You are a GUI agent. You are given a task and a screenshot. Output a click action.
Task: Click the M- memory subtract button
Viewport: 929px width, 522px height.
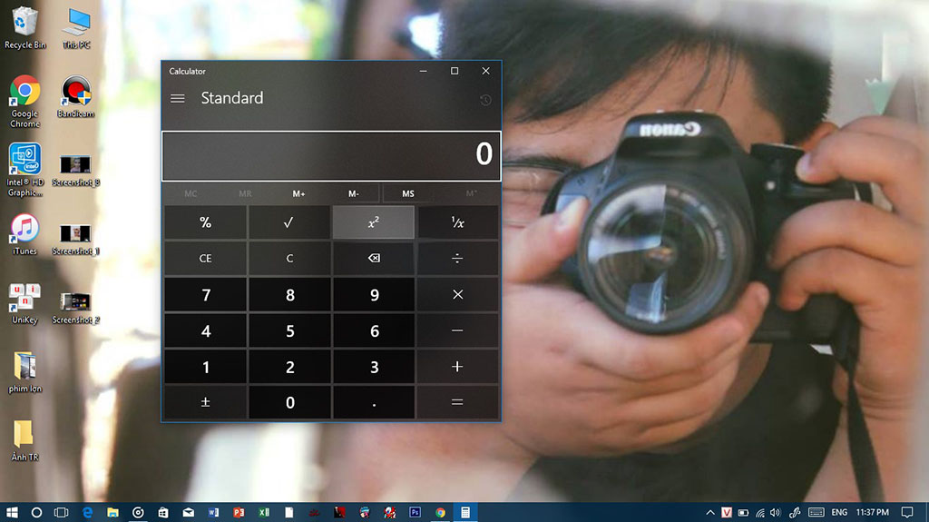[354, 193]
